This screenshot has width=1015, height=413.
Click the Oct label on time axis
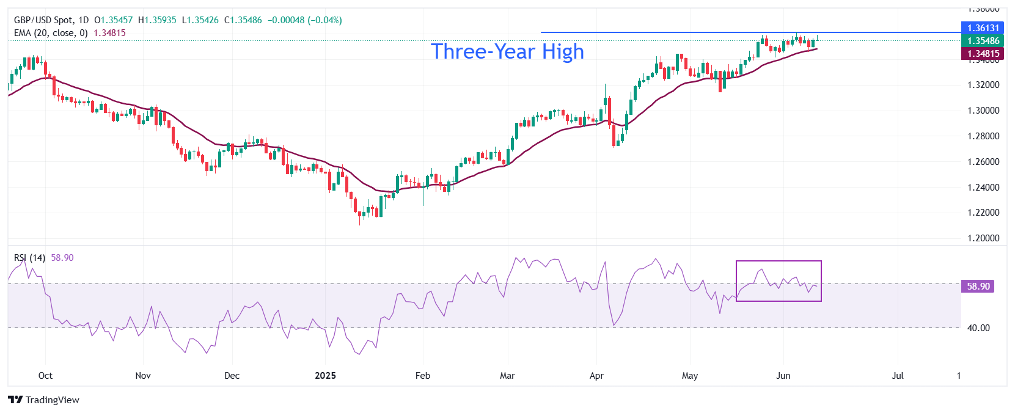(x=45, y=375)
